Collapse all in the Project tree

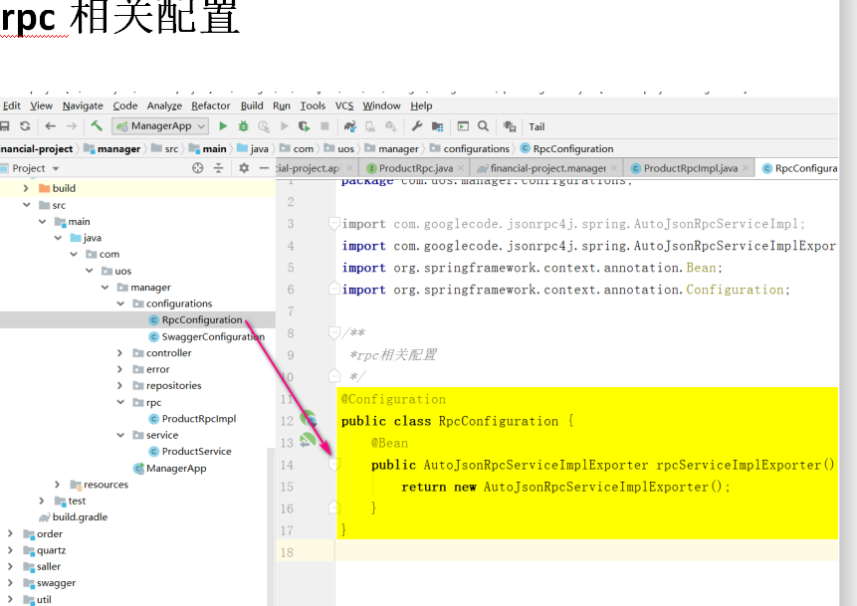219,169
